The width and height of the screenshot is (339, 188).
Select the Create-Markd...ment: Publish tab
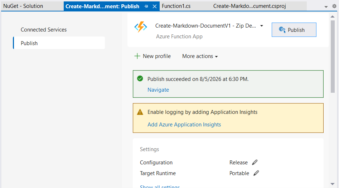coord(102,6)
